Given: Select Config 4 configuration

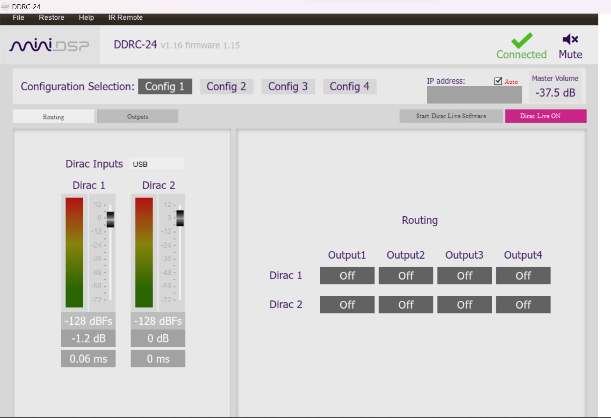Looking at the screenshot, I should point(349,87).
